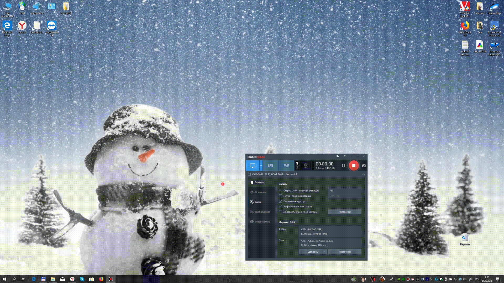Open the Основные tab

pyautogui.click(x=261, y=192)
